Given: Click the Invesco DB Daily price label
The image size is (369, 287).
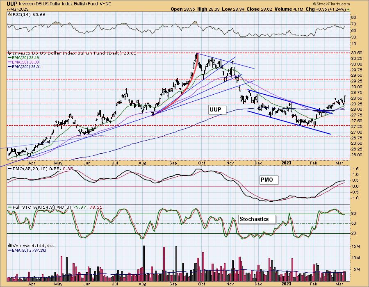Looking at the screenshot, I should pyautogui.click(x=74, y=53).
